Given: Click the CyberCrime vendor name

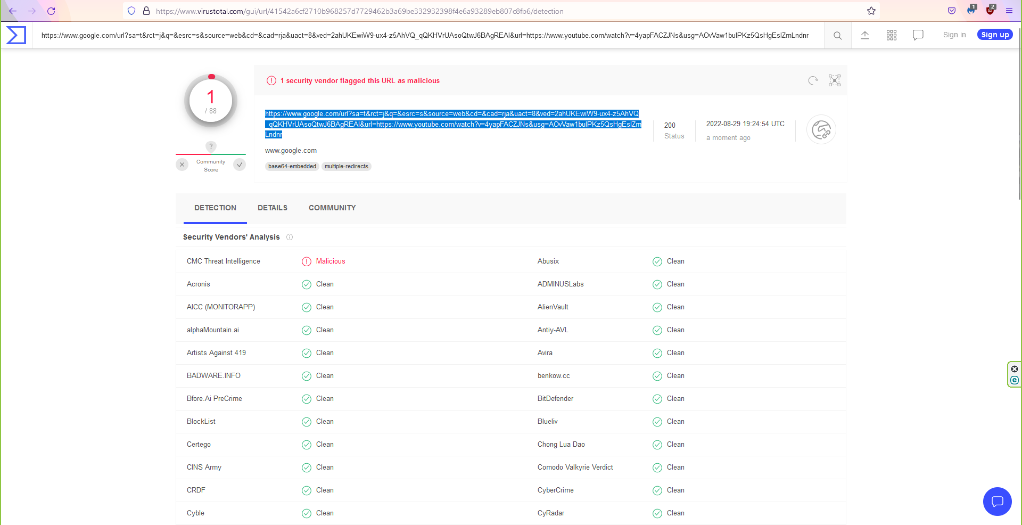Looking at the screenshot, I should pyautogui.click(x=556, y=490).
